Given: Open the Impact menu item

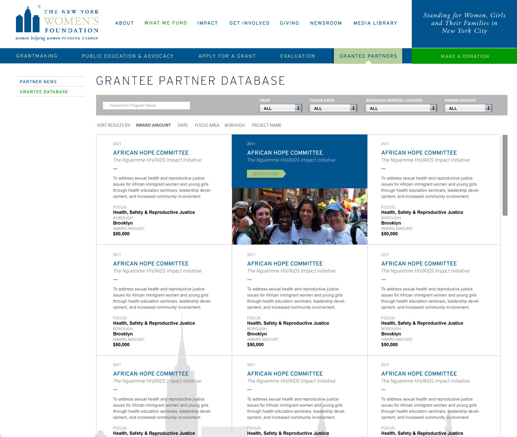Looking at the screenshot, I should point(207,23).
